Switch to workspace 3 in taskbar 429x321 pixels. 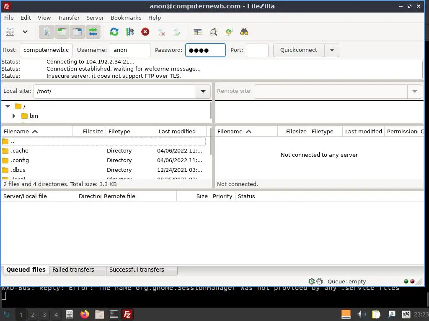click(44, 315)
